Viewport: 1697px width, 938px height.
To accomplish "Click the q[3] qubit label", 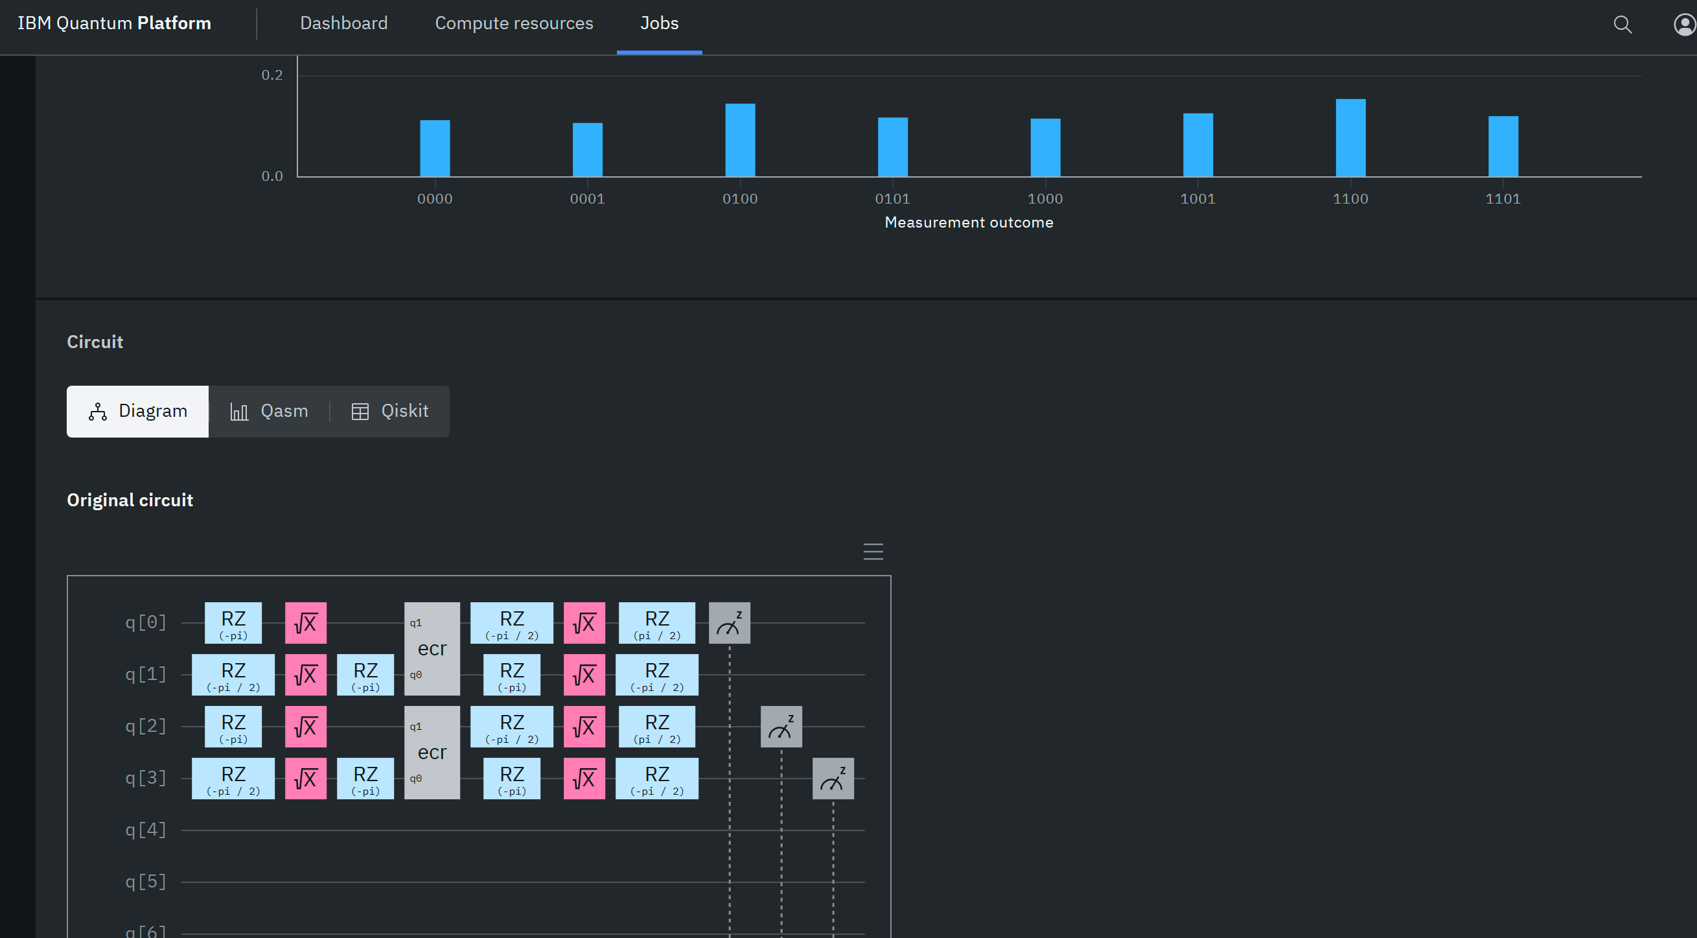I will pyautogui.click(x=146, y=779).
